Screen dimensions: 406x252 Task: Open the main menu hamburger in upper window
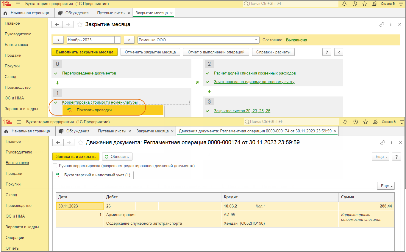pos(18,4)
